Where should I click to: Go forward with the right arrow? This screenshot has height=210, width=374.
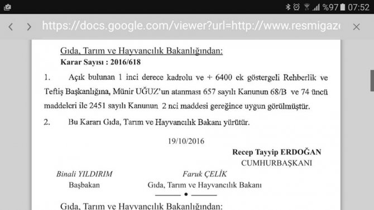(x=29, y=27)
